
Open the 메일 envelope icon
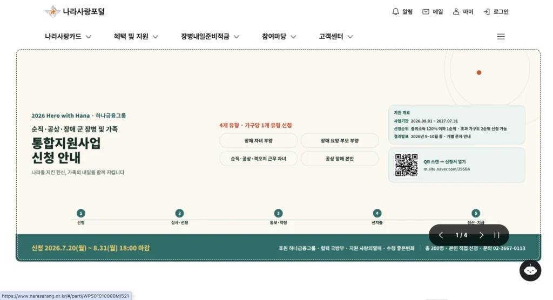(426, 12)
